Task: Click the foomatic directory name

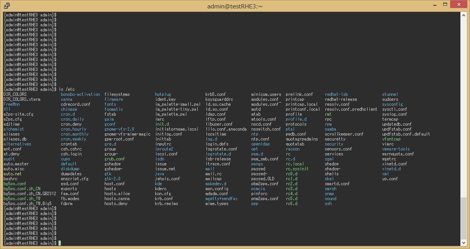Action: pyautogui.click(x=114, y=109)
